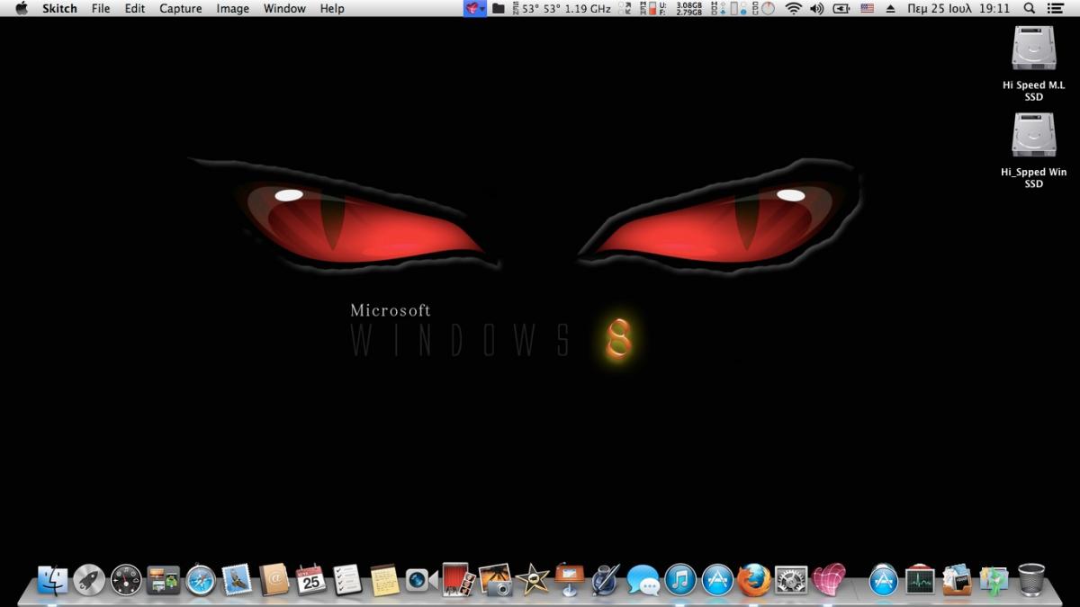Open System Preferences gear icon
Viewport: 1080px width, 607px height.
click(791, 579)
